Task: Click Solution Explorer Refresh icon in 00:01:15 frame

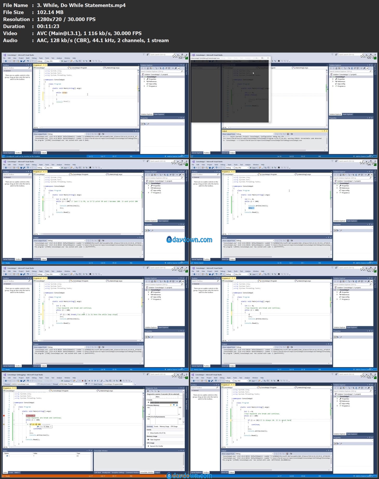Action: [x=163, y=68]
